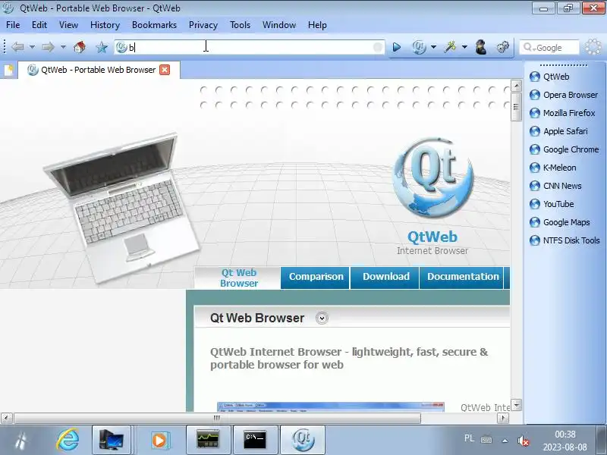This screenshot has width=607, height=455.
Task: Open Mozilla Firefox bookmark
Action: [562, 113]
